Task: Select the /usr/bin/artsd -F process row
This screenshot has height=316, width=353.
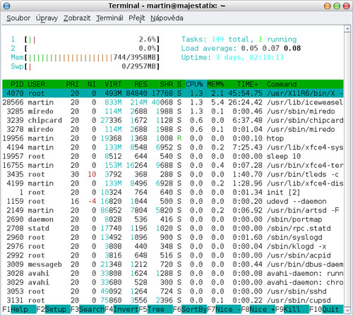Action: (173, 210)
